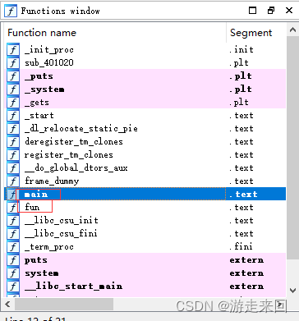Click the icon beside register_tm_clones

coord(13,155)
